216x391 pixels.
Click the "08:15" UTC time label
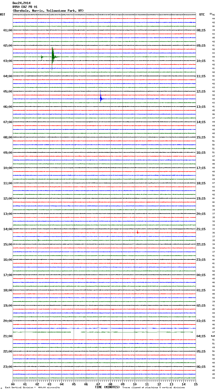tap(201, 30)
